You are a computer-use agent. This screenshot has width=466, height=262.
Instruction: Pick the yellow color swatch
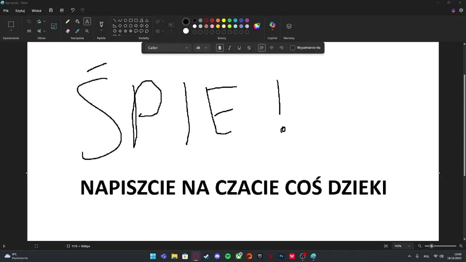(x=224, y=20)
